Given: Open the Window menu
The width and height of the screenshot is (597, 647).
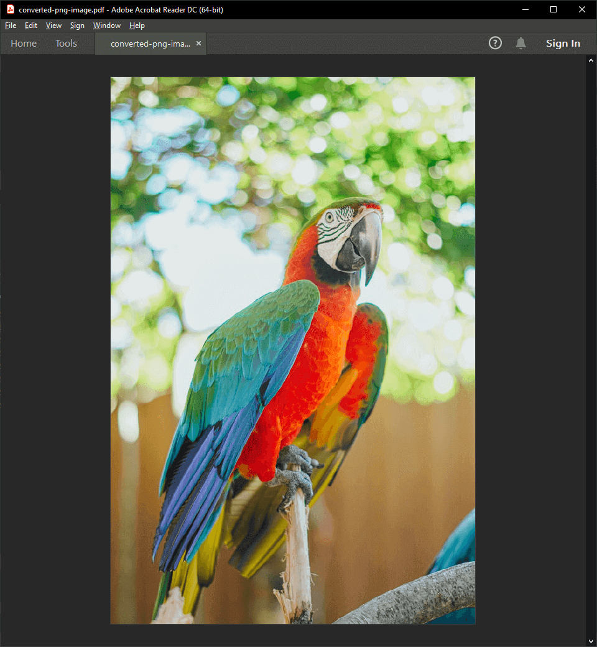Looking at the screenshot, I should click(x=106, y=26).
